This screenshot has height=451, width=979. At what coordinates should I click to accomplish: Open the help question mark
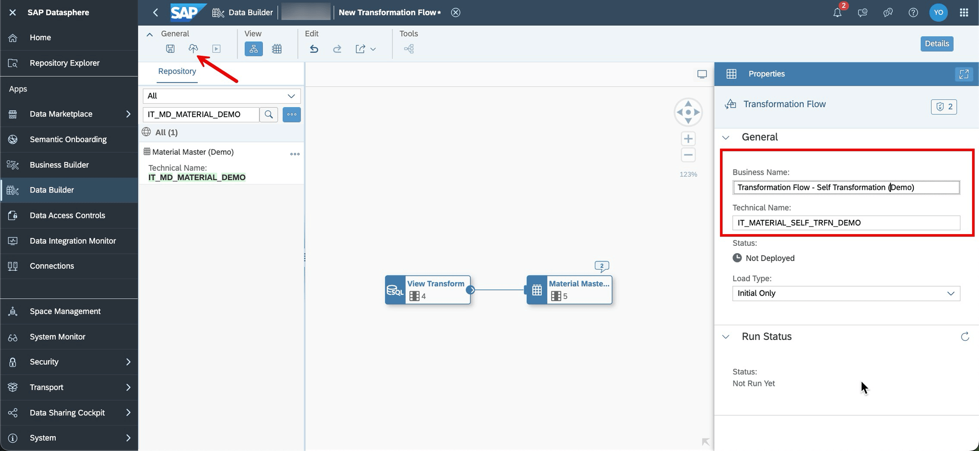(913, 12)
